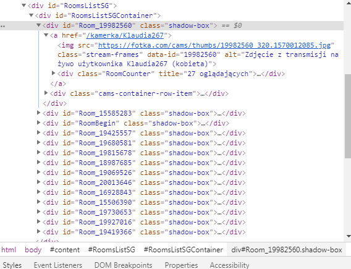Expand the Room_19419366 div node

[x=38, y=231]
